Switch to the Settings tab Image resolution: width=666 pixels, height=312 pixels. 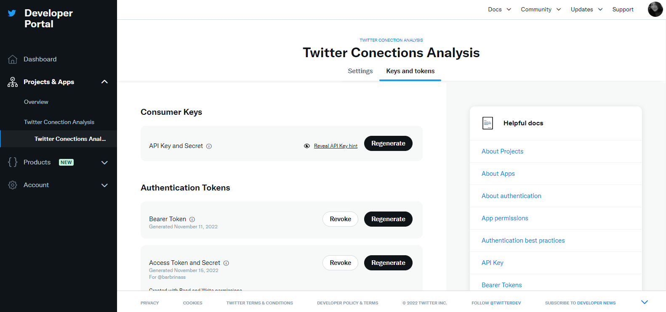coord(360,71)
